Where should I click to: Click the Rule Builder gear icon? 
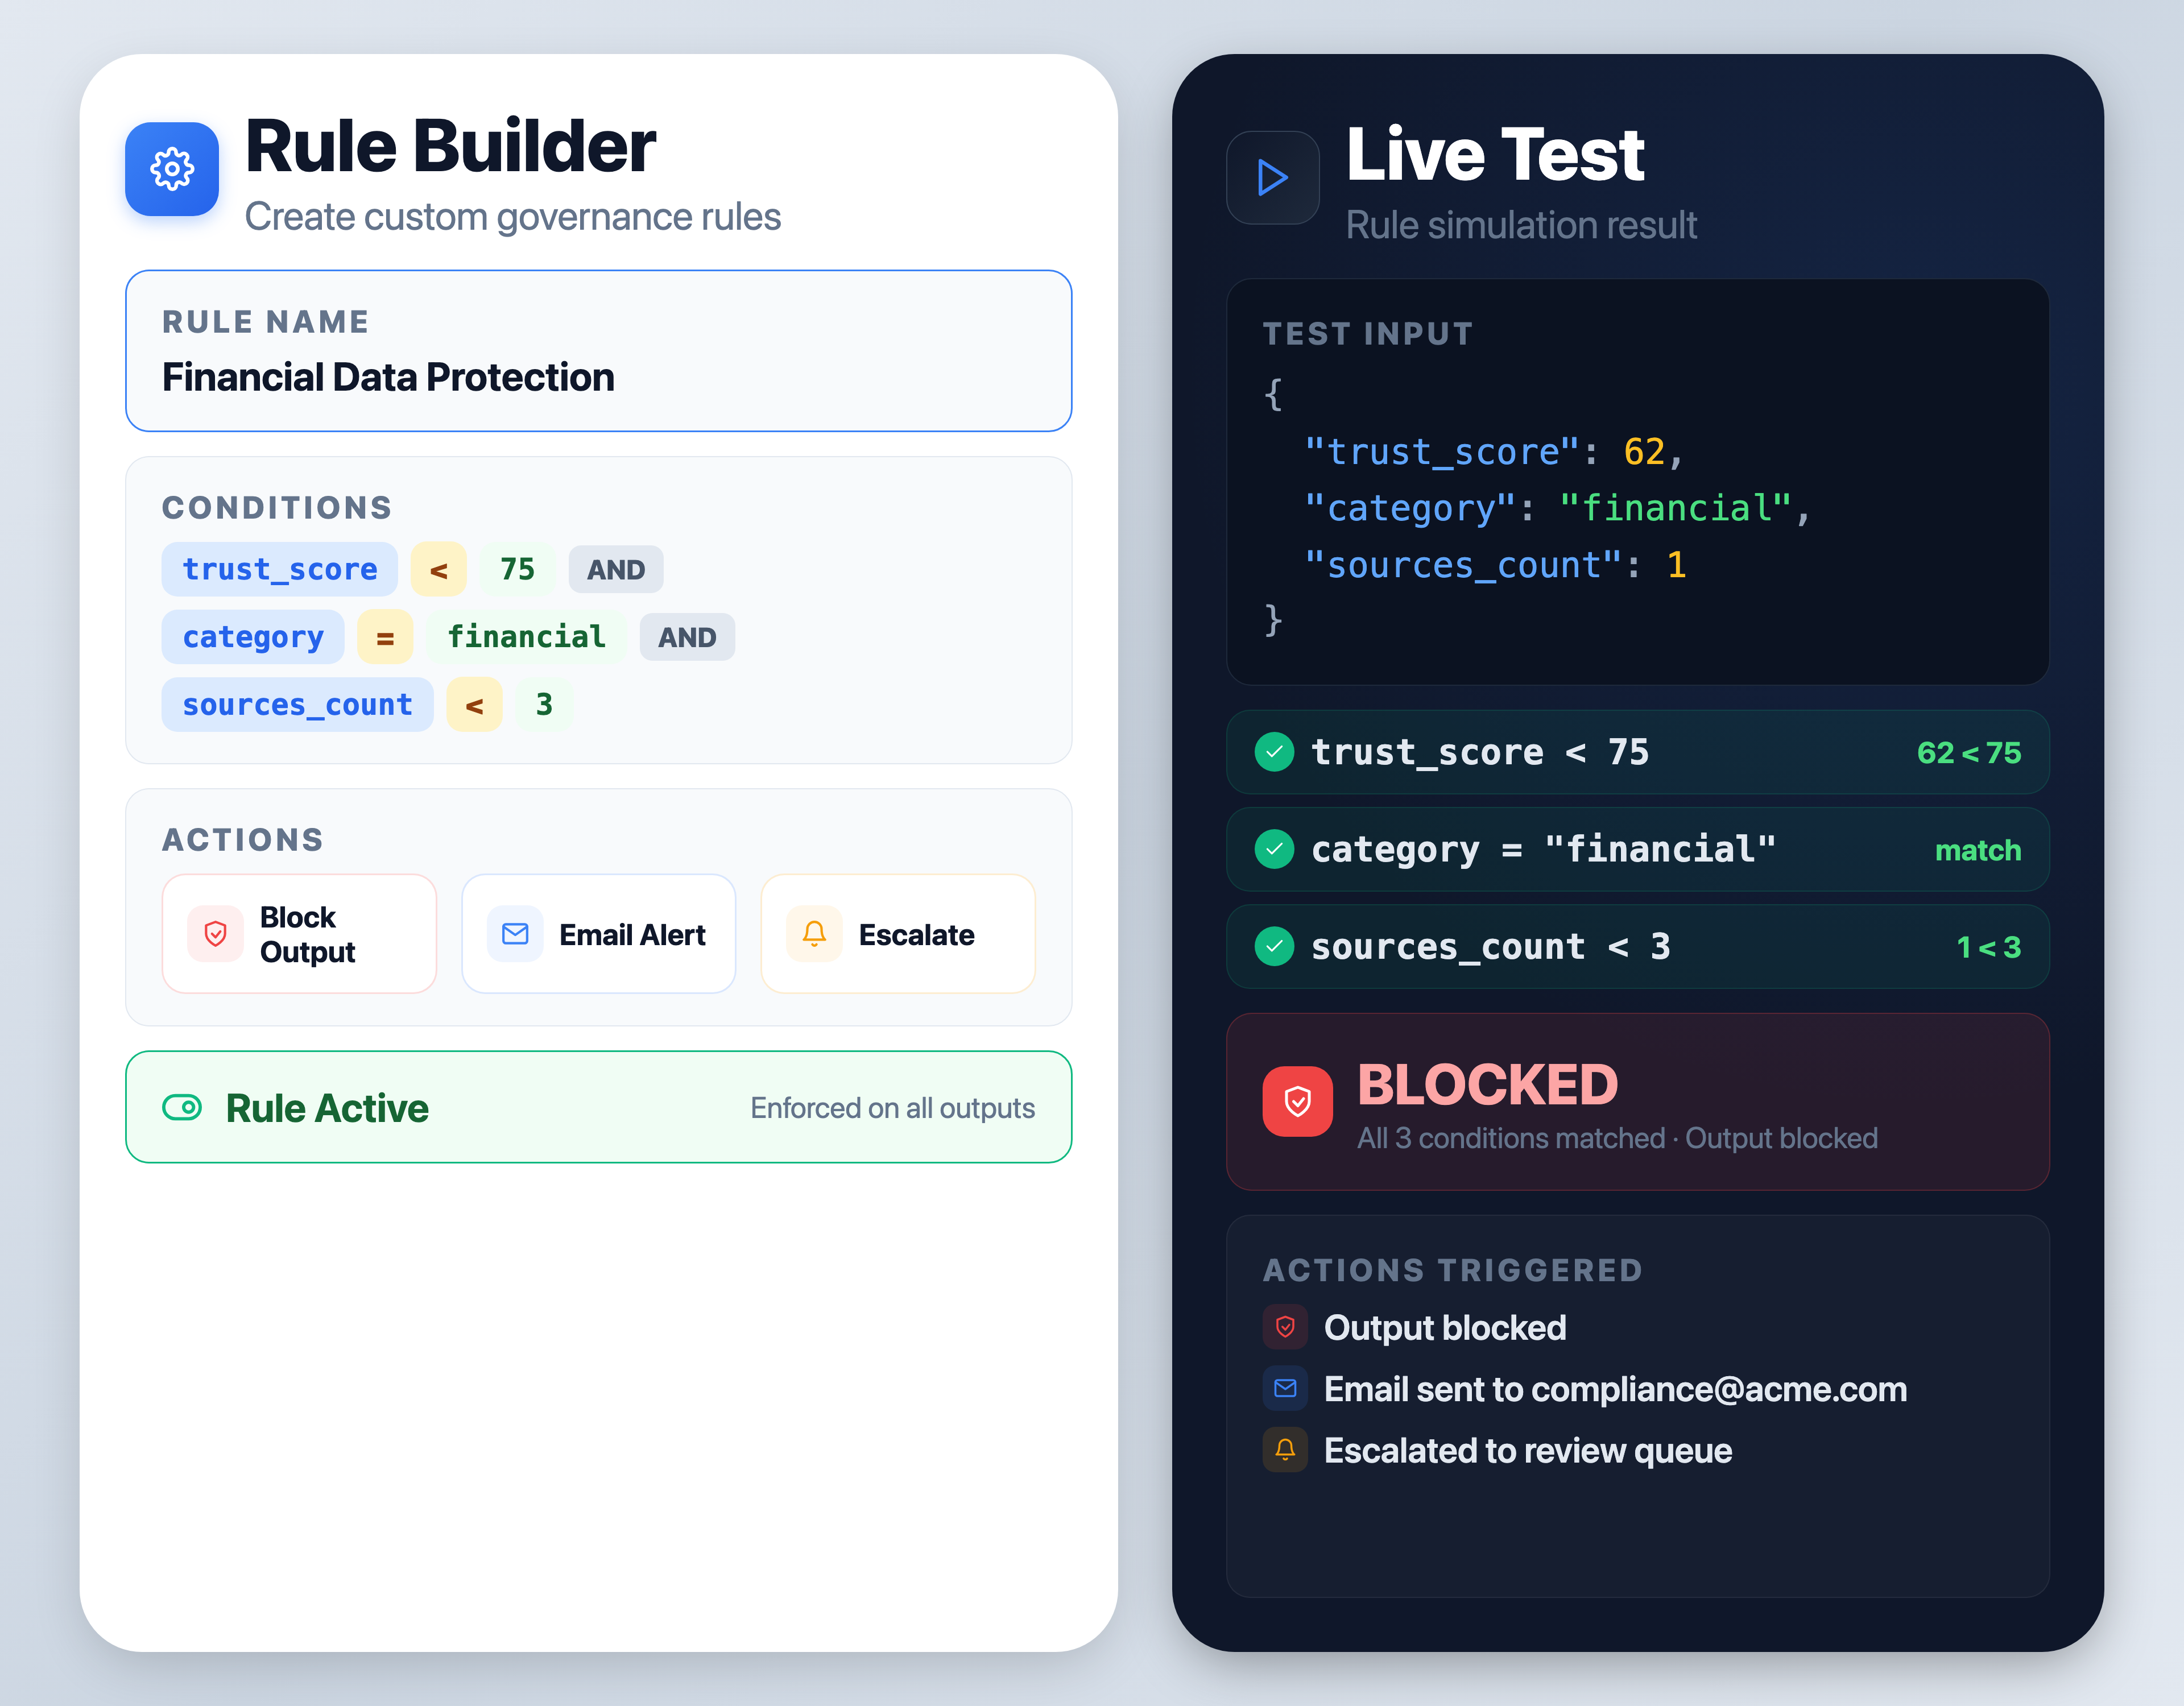coord(172,169)
